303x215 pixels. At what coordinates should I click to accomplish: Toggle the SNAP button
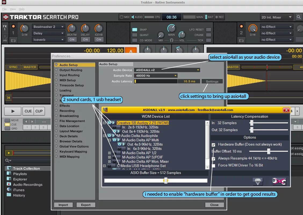[x=135, y=29]
